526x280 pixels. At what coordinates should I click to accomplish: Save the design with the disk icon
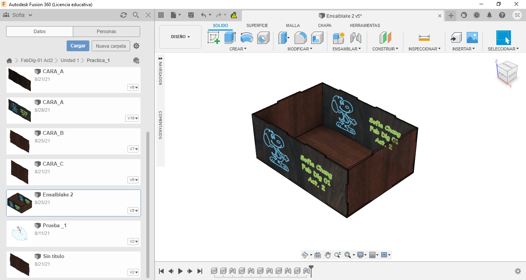(x=191, y=15)
